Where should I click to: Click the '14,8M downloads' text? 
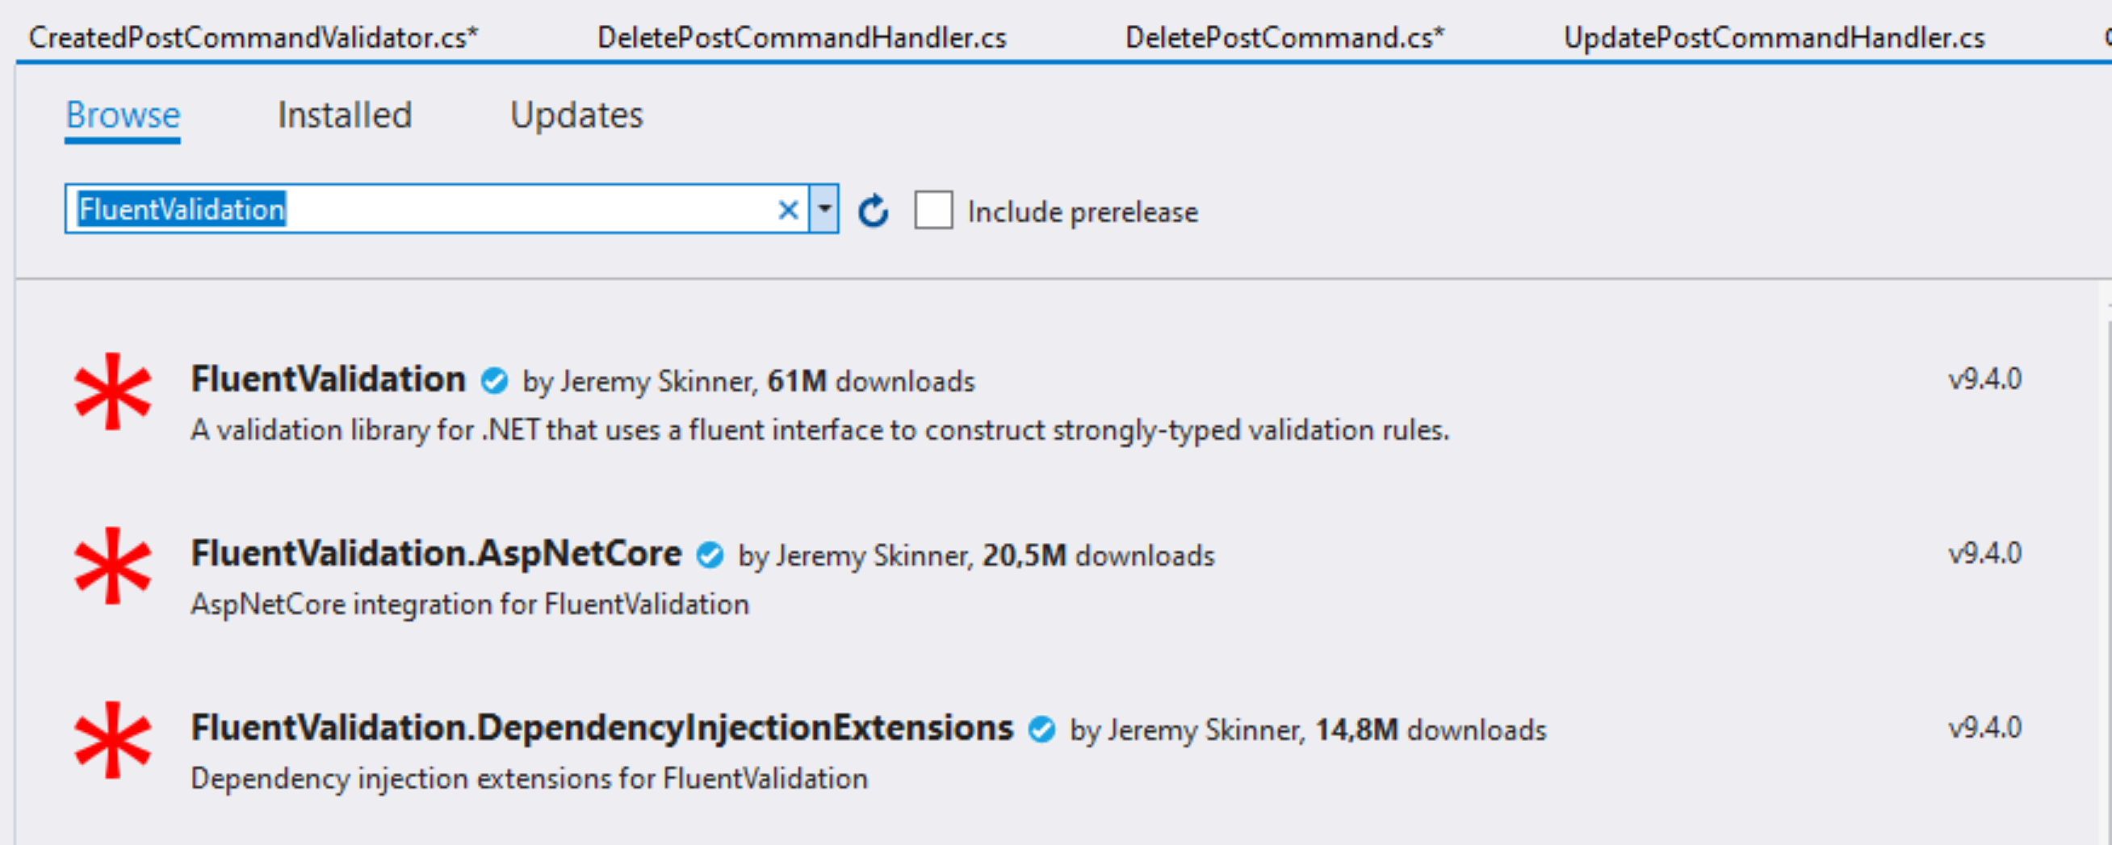point(1431,730)
